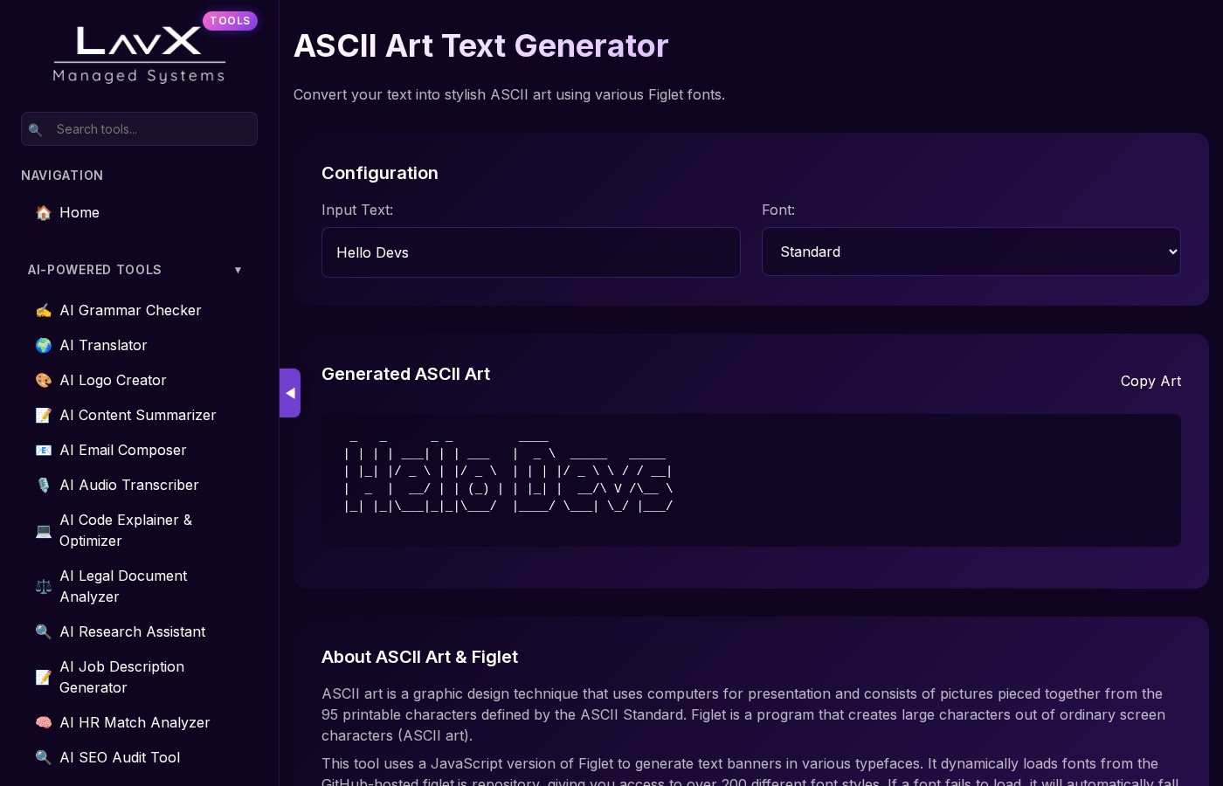Click the AI Code Explainer laptop icon
The height and width of the screenshot is (786, 1223).
click(44, 531)
